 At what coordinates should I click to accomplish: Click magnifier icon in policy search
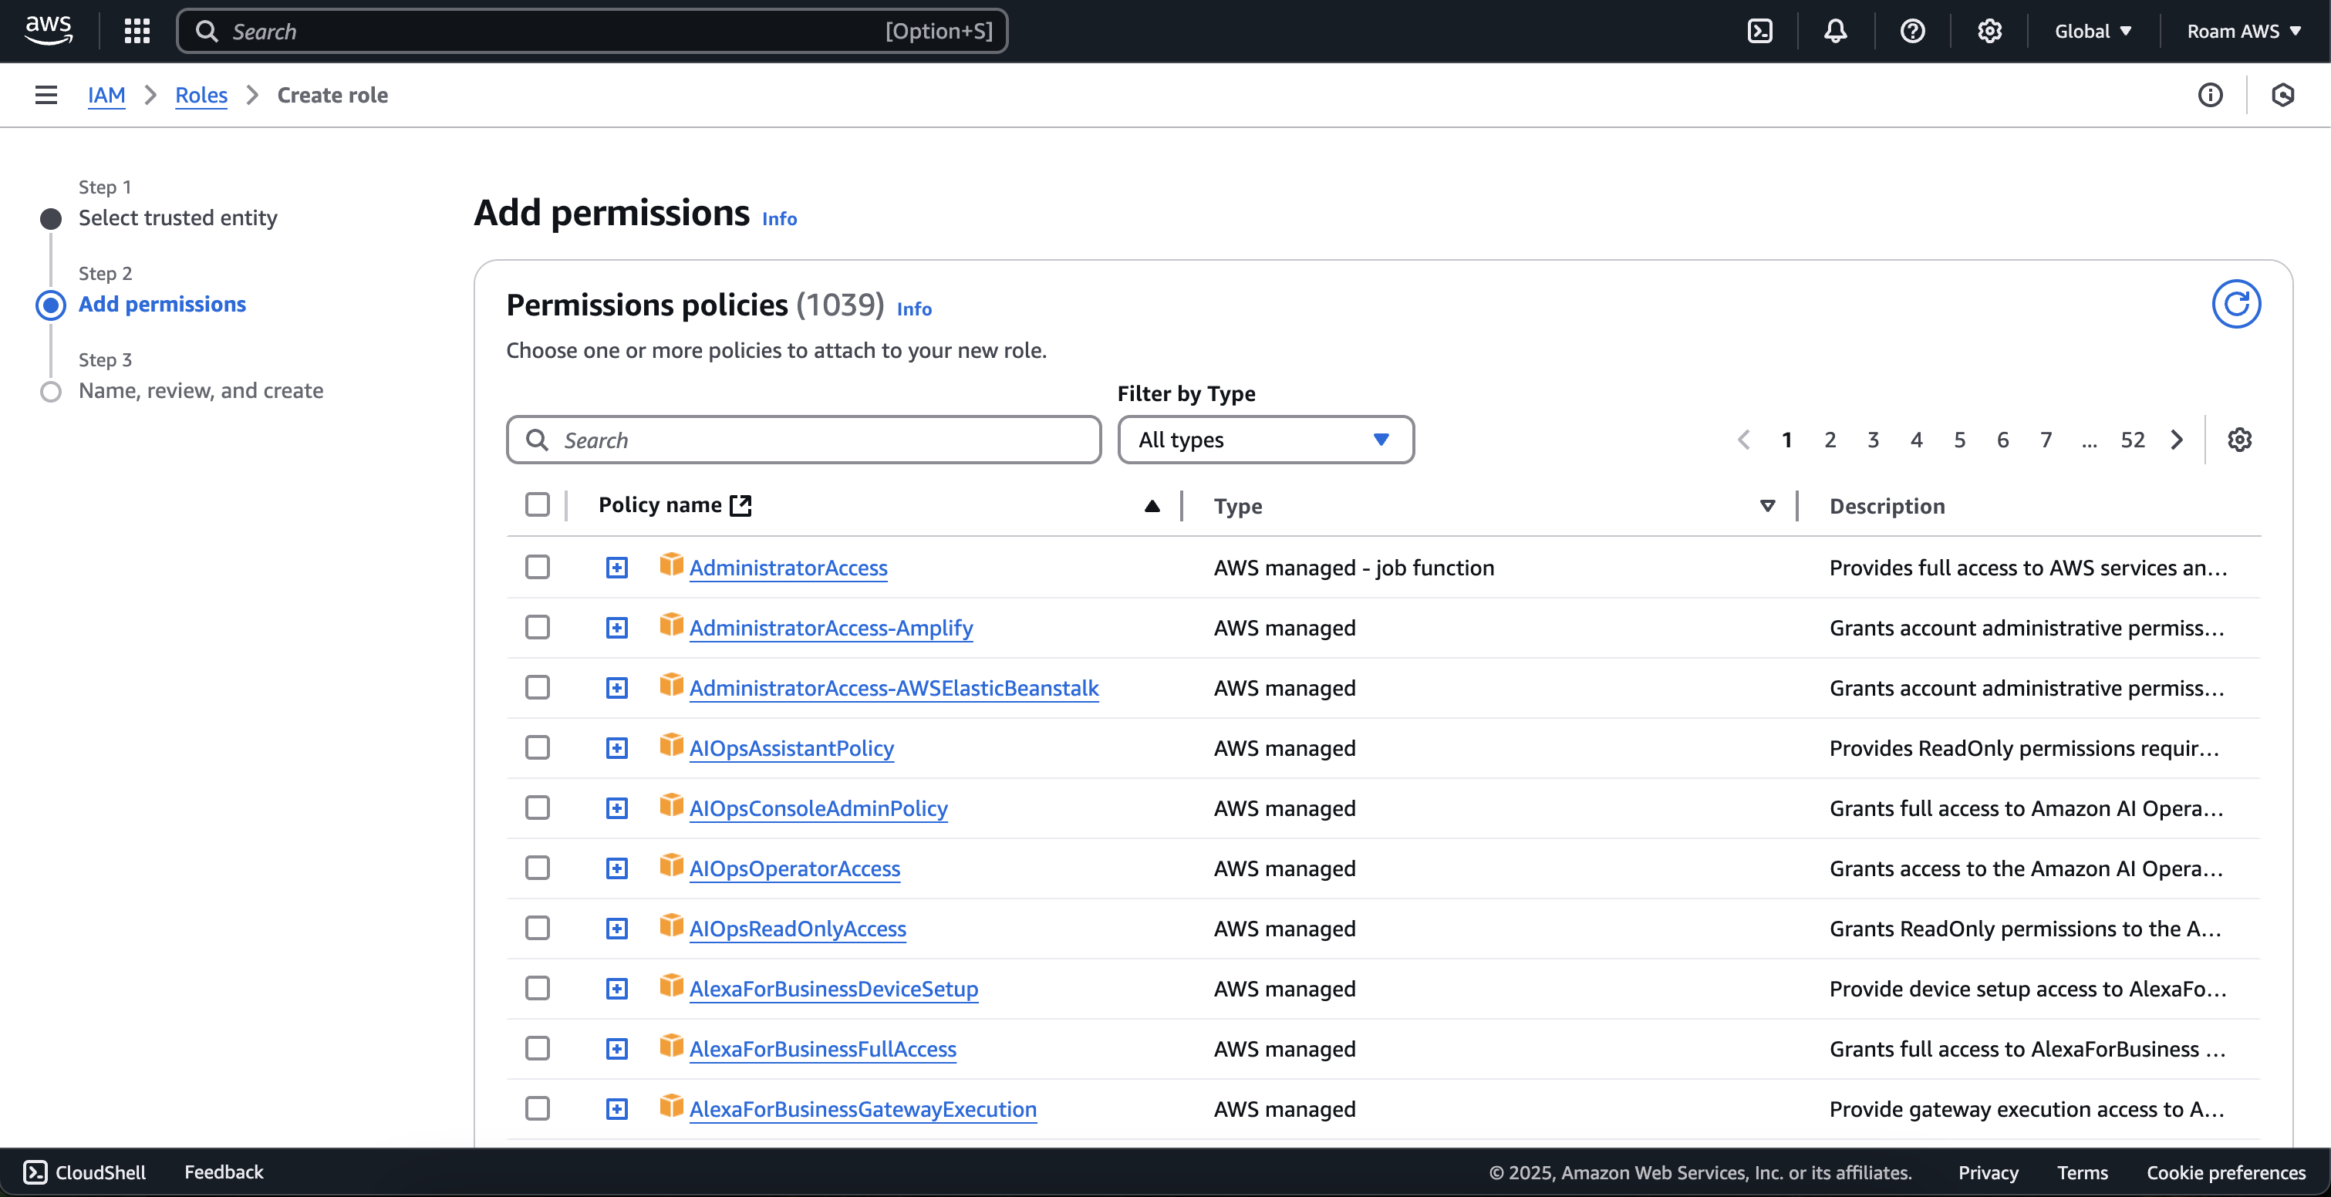(x=538, y=440)
